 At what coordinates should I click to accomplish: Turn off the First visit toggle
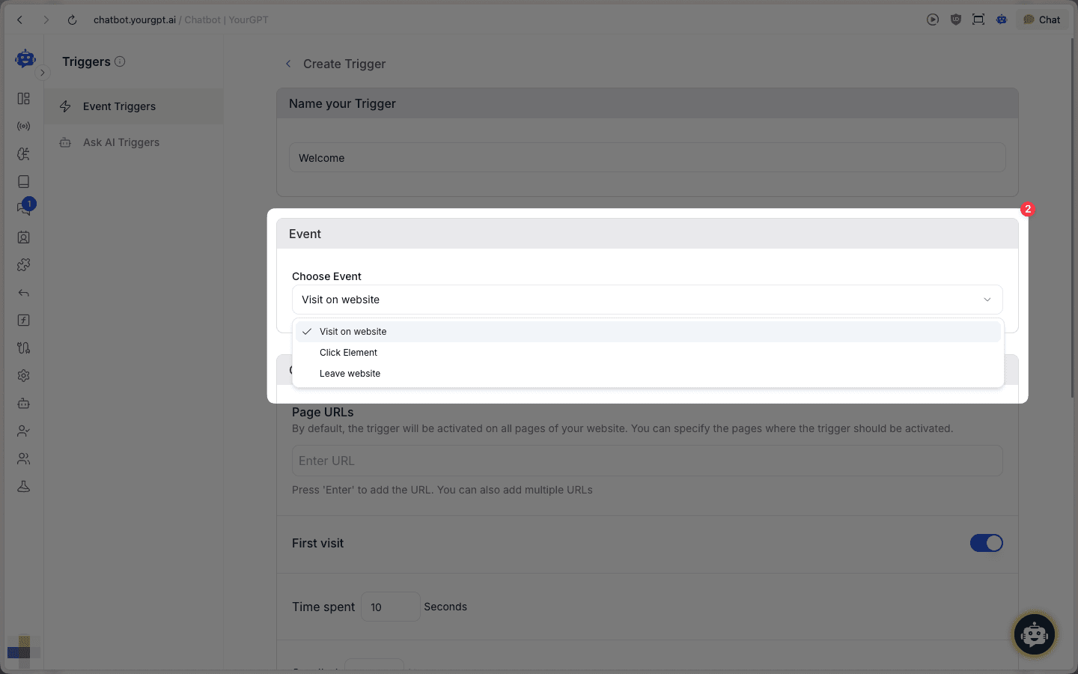(x=986, y=543)
